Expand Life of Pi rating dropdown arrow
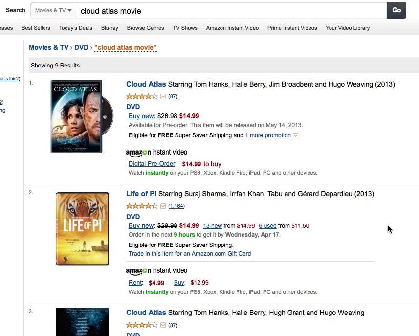The image size is (419, 336). click(x=163, y=206)
